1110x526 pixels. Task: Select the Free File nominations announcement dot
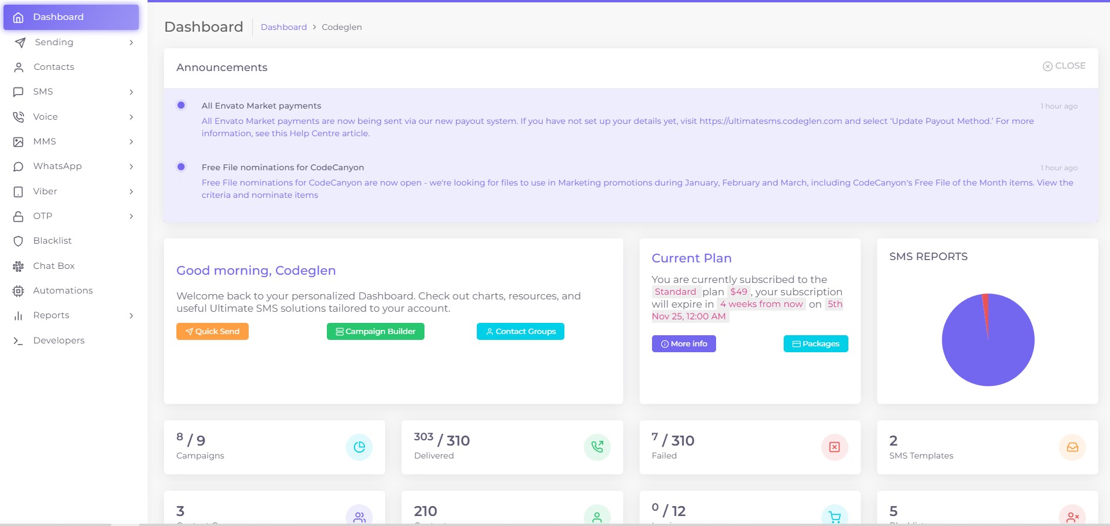click(181, 167)
